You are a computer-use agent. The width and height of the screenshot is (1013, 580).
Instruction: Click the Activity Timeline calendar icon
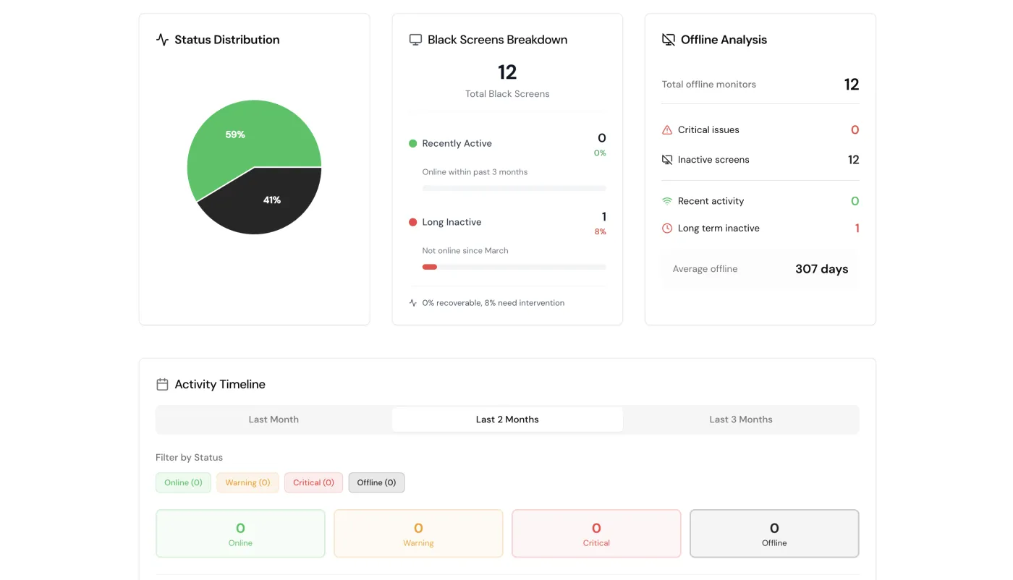[162, 385]
